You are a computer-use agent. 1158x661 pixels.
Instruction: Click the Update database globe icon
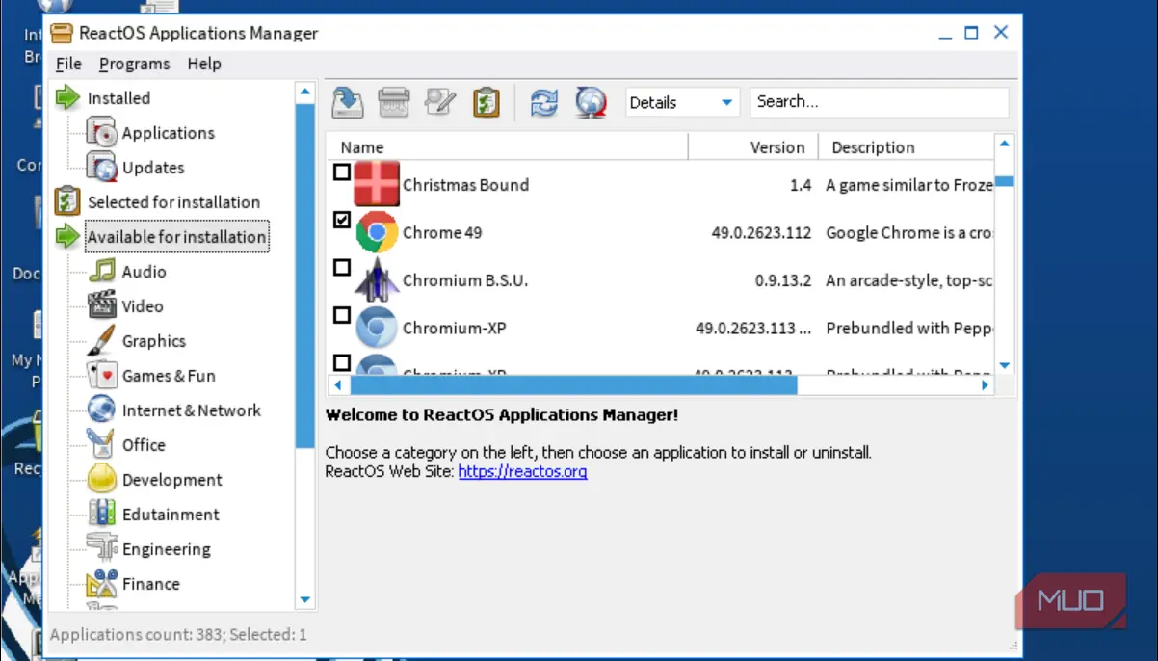click(x=591, y=101)
